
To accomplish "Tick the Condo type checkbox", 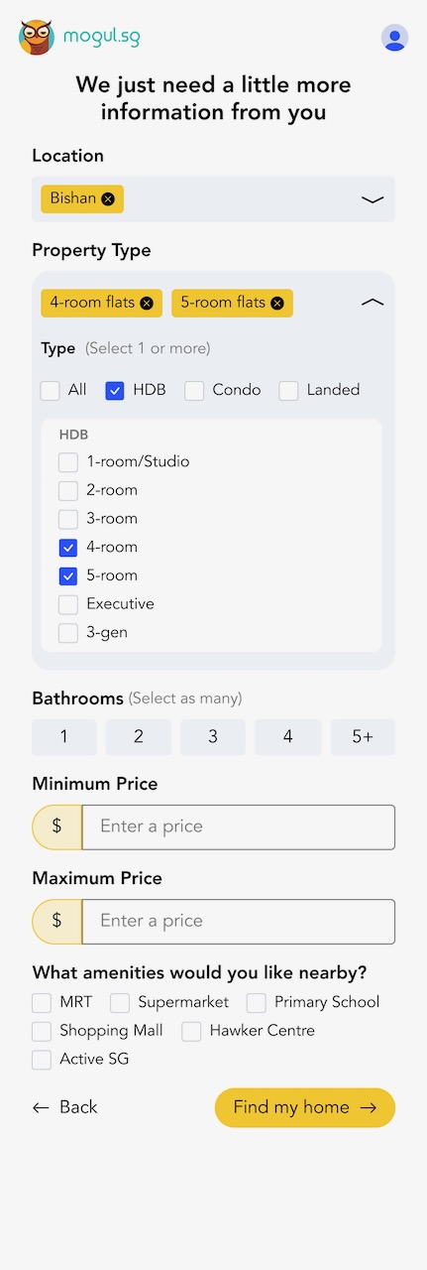I will (194, 391).
